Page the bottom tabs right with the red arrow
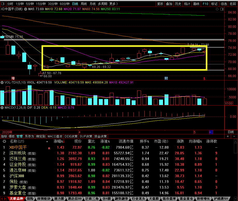The width and height of the screenshot is (238, 201). [x=5, y=199]
